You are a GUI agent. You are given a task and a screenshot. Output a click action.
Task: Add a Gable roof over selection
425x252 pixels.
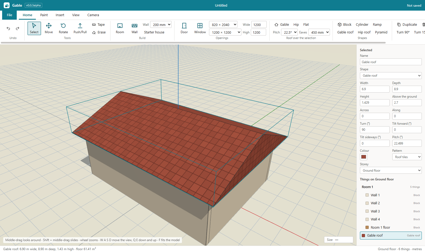[x=282, y=25]
